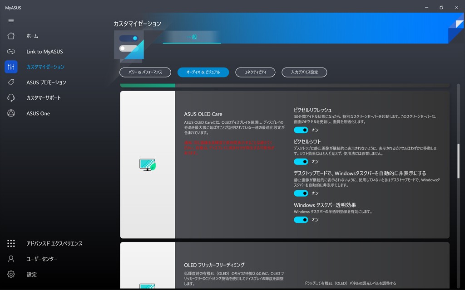465x290 pixels.
Task: Disable auto-hide Windows taskbar toggle
Action: [x=301, y=193]
